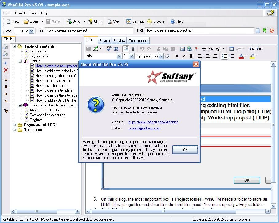The width and height of the screenshot is (279, 223).
Task: Click the Browse toolbar button
Action: pyautogui.click(x=156, y=21)
